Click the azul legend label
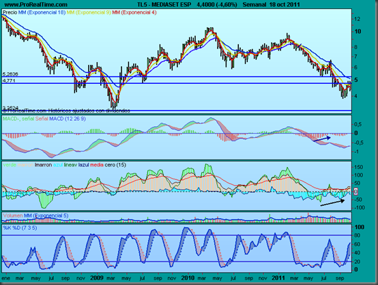 click(58, 165)
